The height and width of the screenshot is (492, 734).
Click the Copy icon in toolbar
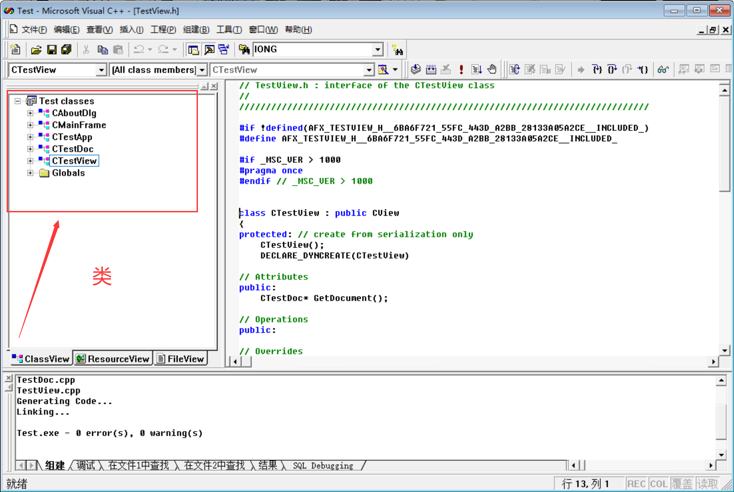point(103,50)
